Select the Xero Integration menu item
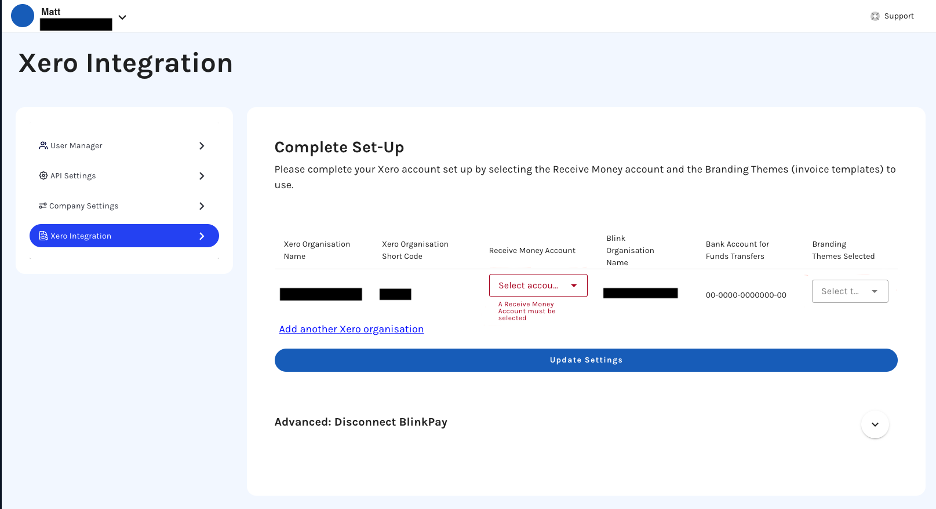 [x=124, y=236]
